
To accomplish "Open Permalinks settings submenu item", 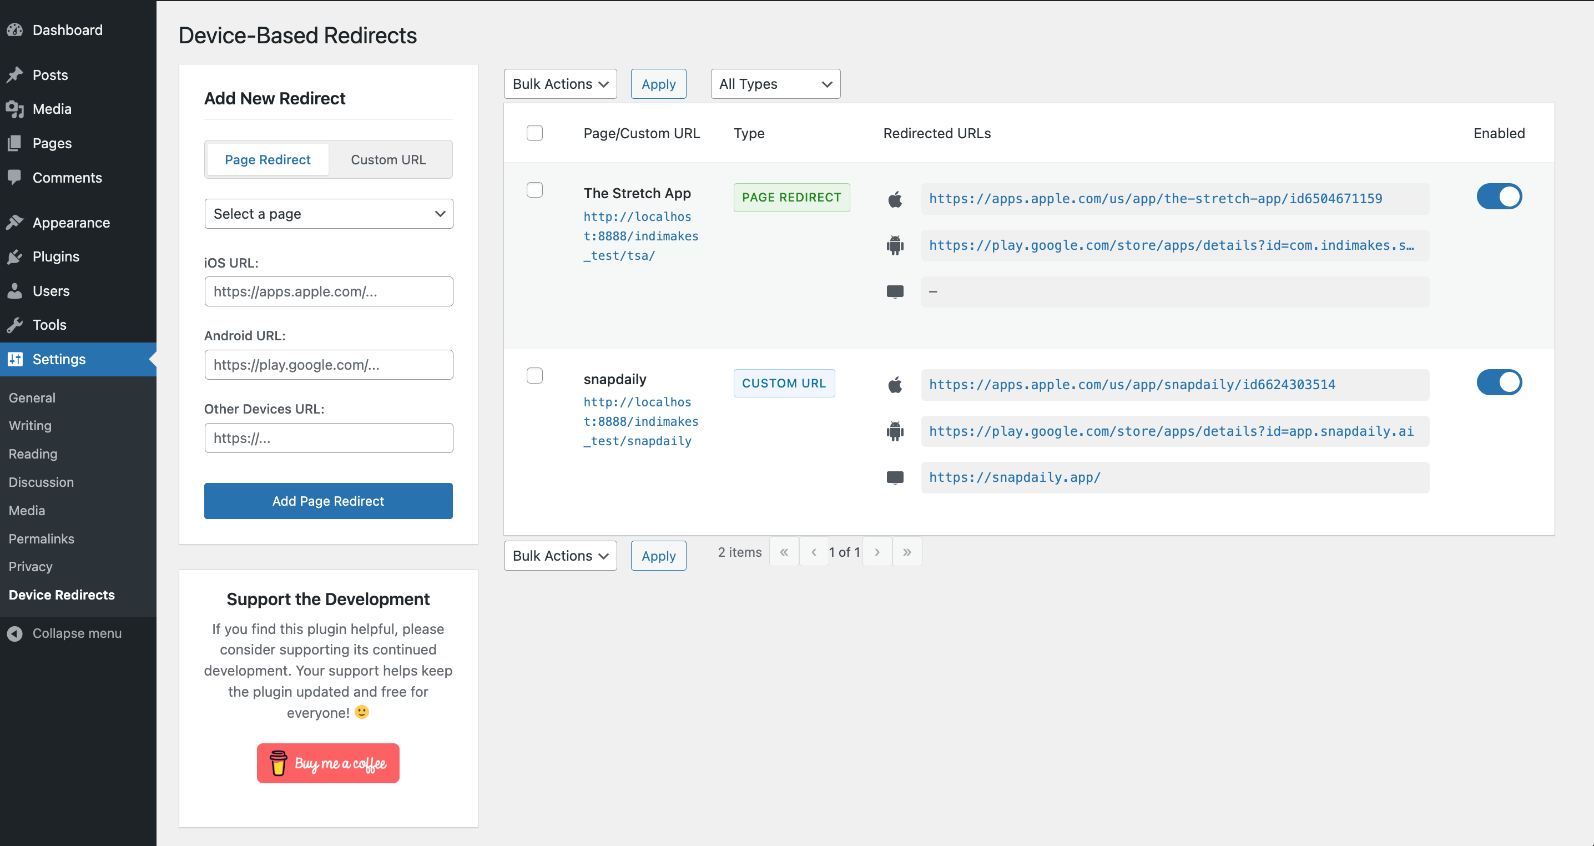I will (42, 538).
